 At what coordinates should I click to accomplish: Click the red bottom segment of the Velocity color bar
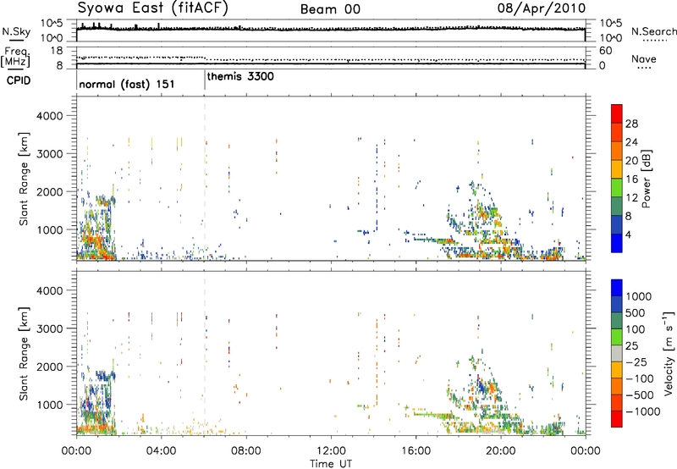click(617, 419)
